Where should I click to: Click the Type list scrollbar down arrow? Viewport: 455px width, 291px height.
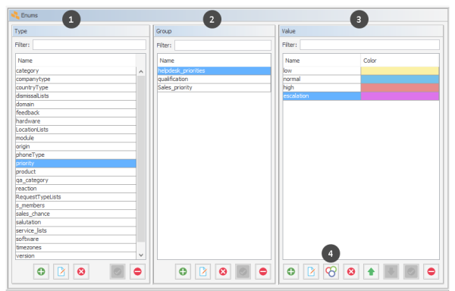click(141, 255)
